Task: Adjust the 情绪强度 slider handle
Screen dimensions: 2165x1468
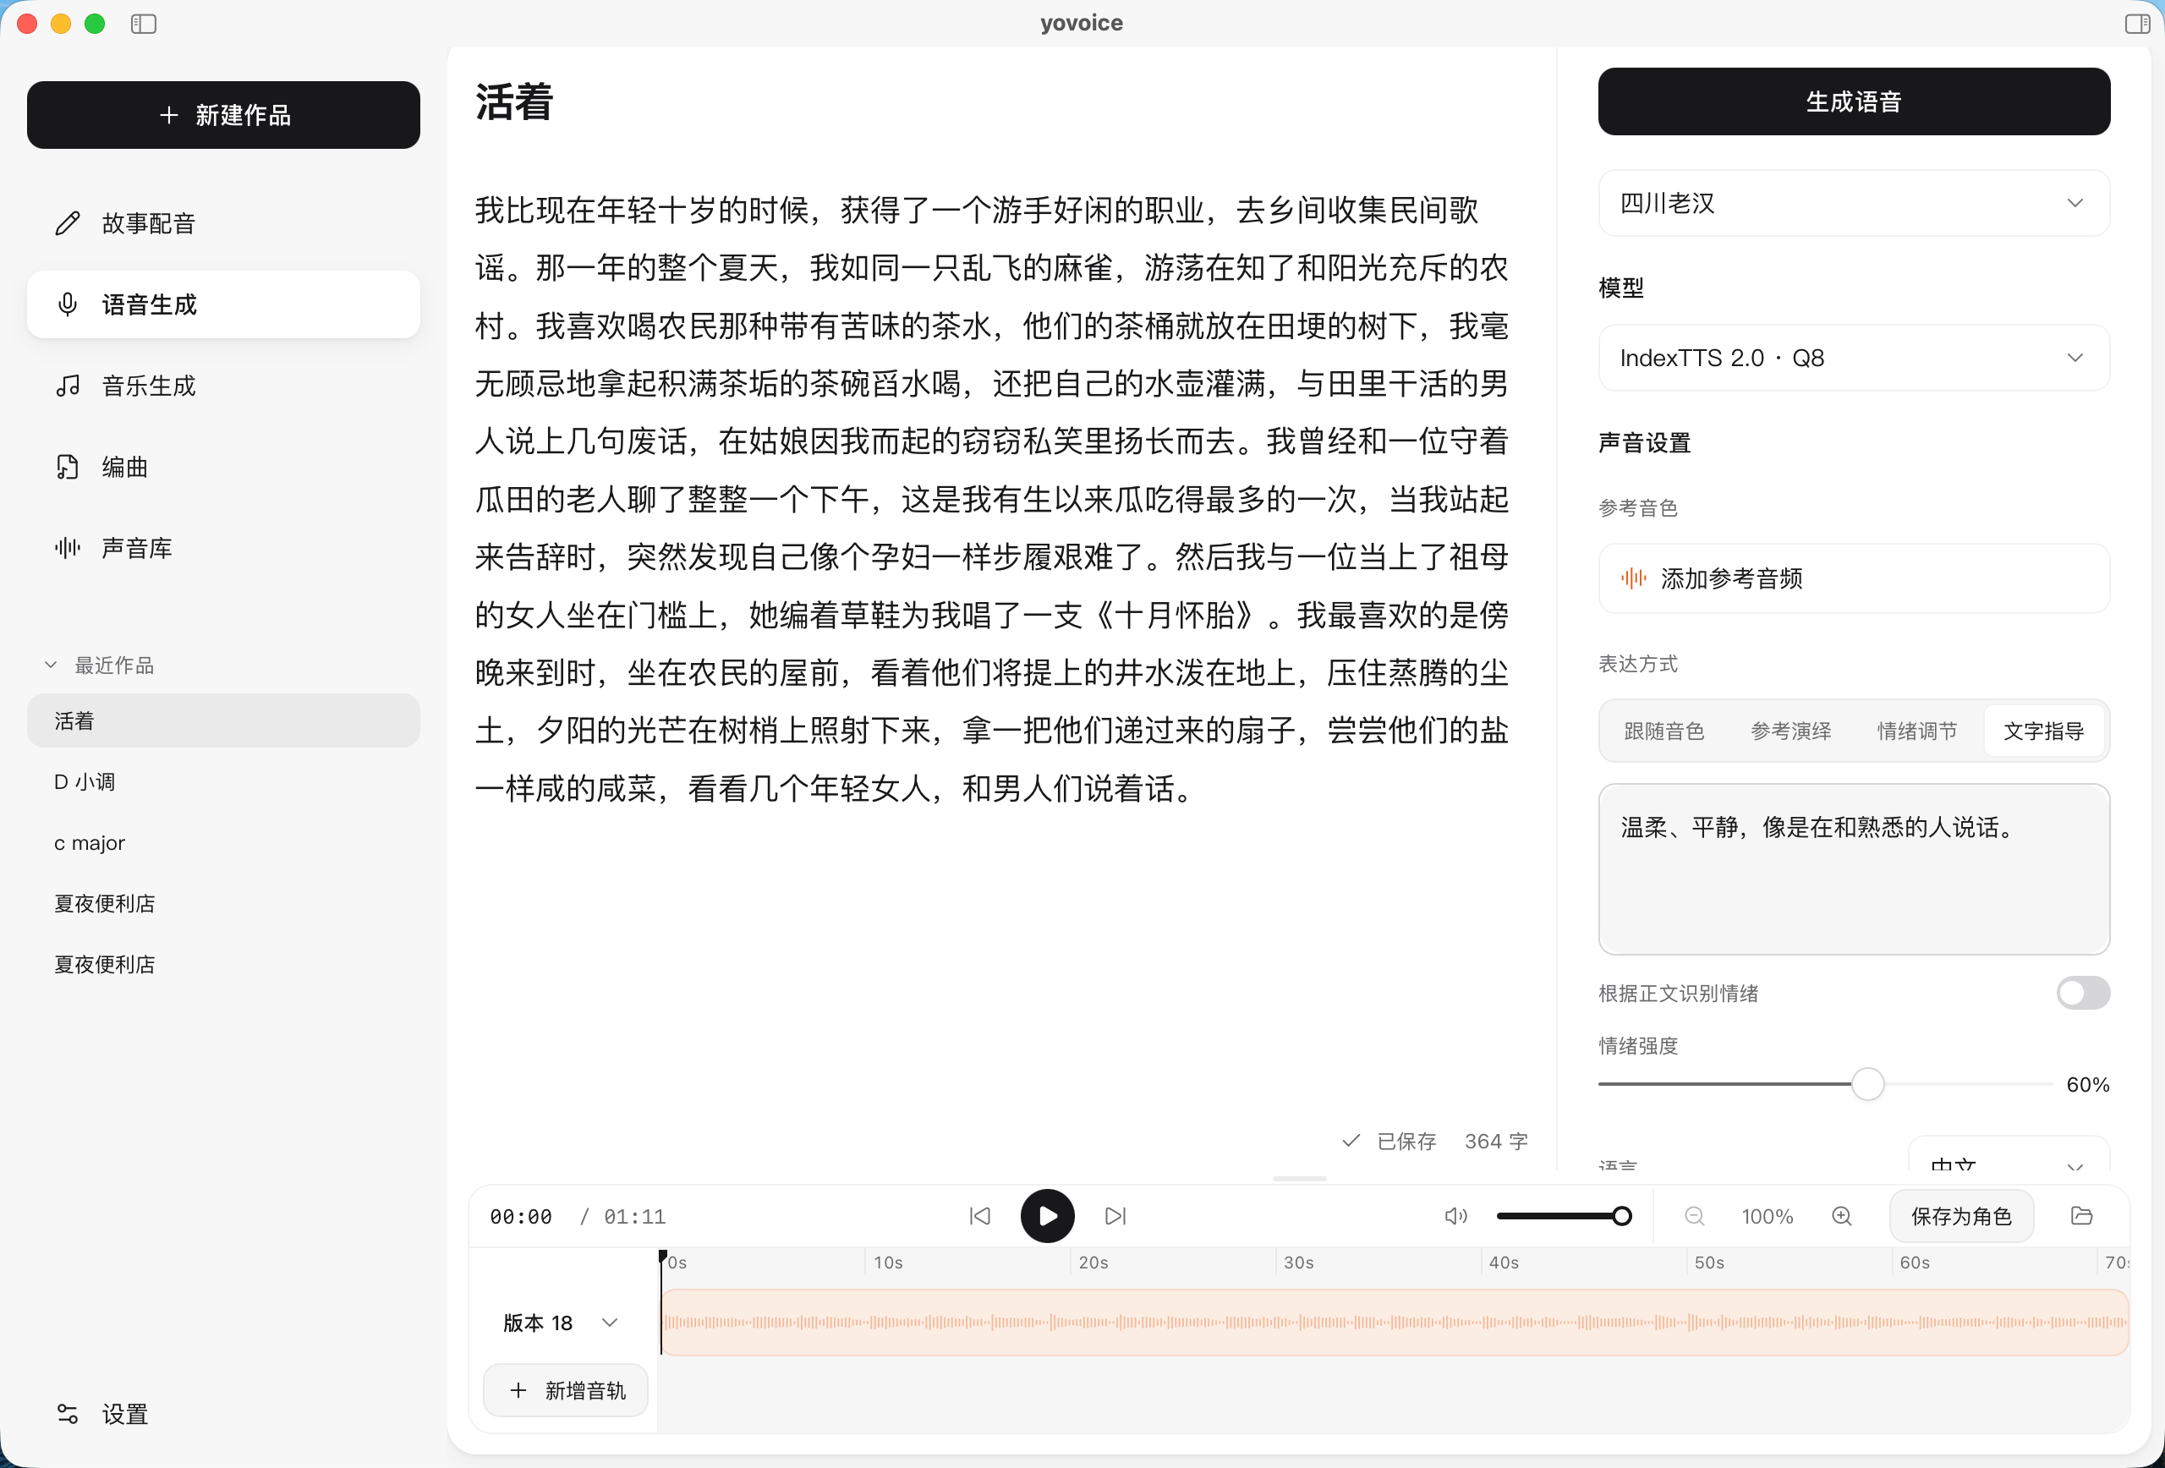Action: click(1867, 1084)
